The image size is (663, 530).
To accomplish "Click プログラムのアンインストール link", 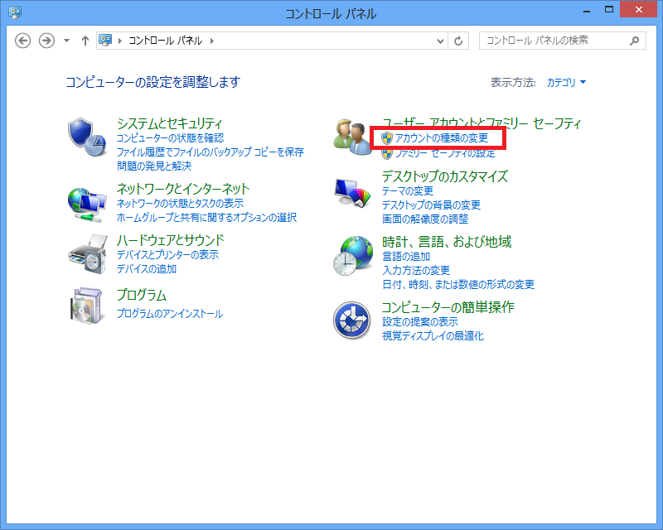I will (170, 314).
